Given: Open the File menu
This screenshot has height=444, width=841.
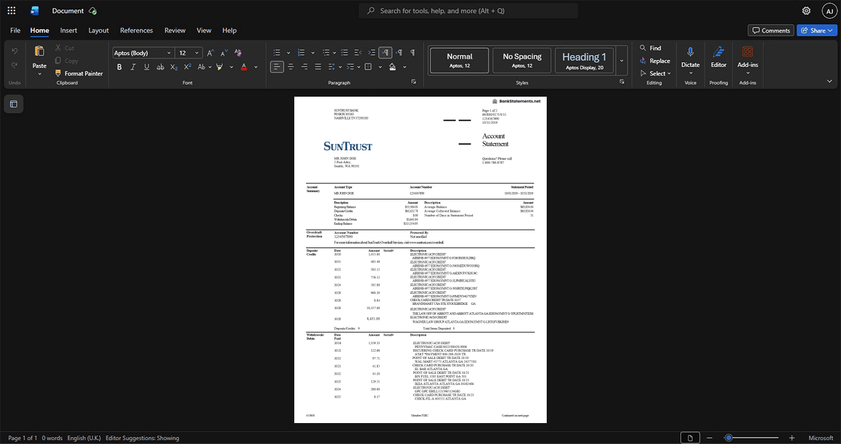Looking at the screenshot, I should pyautogui.click(x=15, y=30).
